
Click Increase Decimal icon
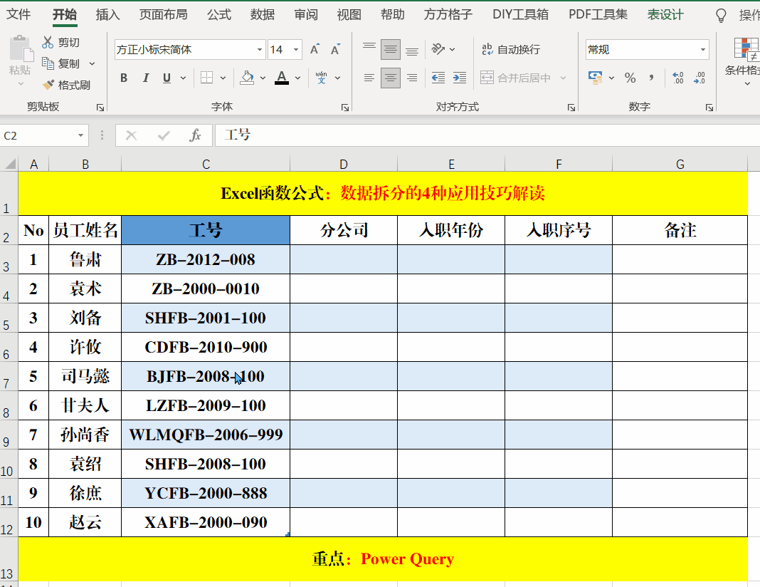coord(678,78)
